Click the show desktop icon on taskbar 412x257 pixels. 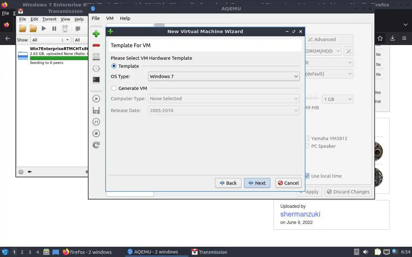click(x=55, y=252)
